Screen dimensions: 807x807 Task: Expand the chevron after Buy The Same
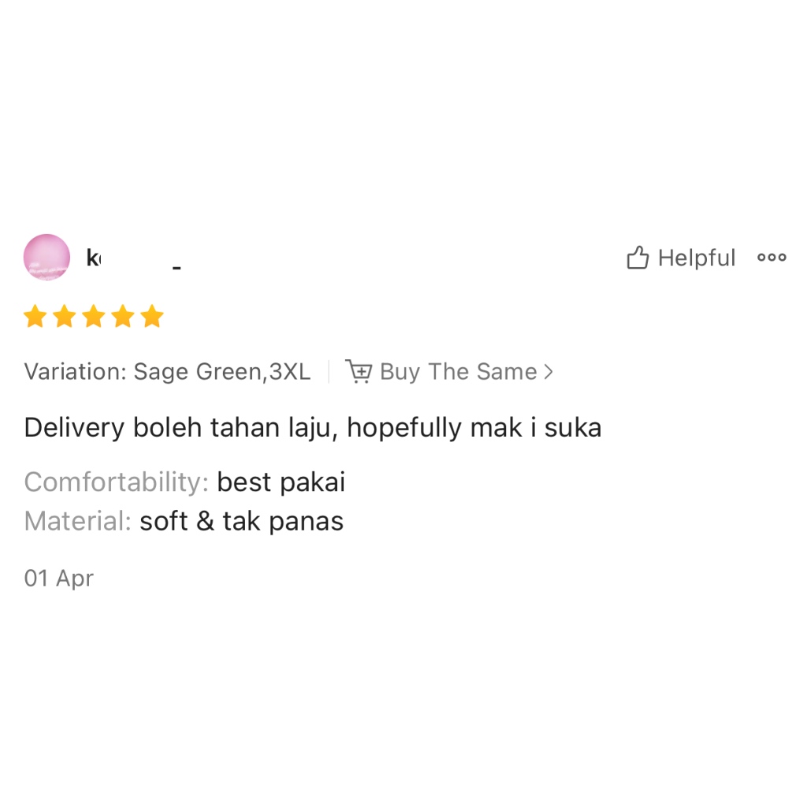549,372
